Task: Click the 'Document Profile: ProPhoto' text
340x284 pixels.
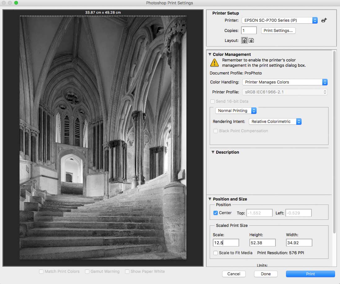Action: (236, 73)
